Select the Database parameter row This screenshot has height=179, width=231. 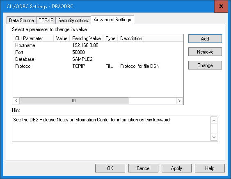point(98,59)
